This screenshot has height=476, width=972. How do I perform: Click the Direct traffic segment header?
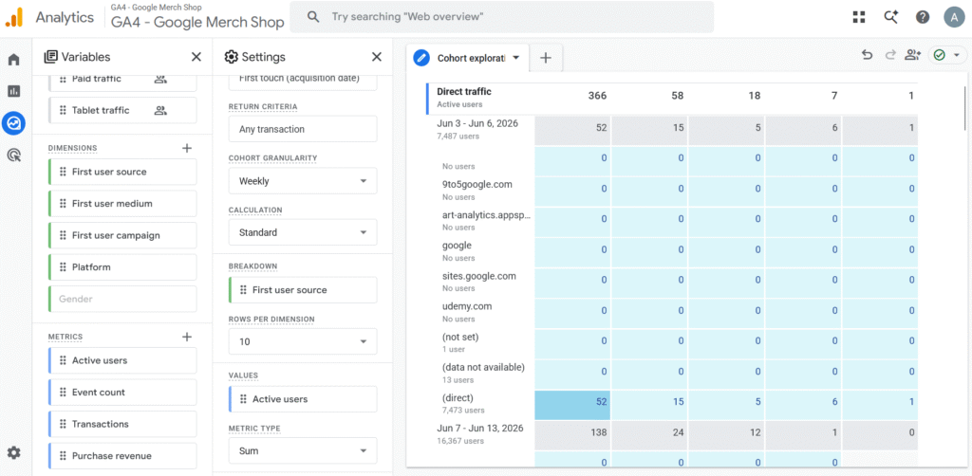pos(464,92)
